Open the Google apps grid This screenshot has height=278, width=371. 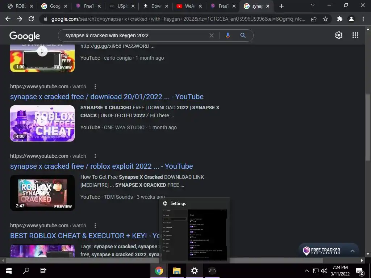pyautogui.click(x=355, y=35)
